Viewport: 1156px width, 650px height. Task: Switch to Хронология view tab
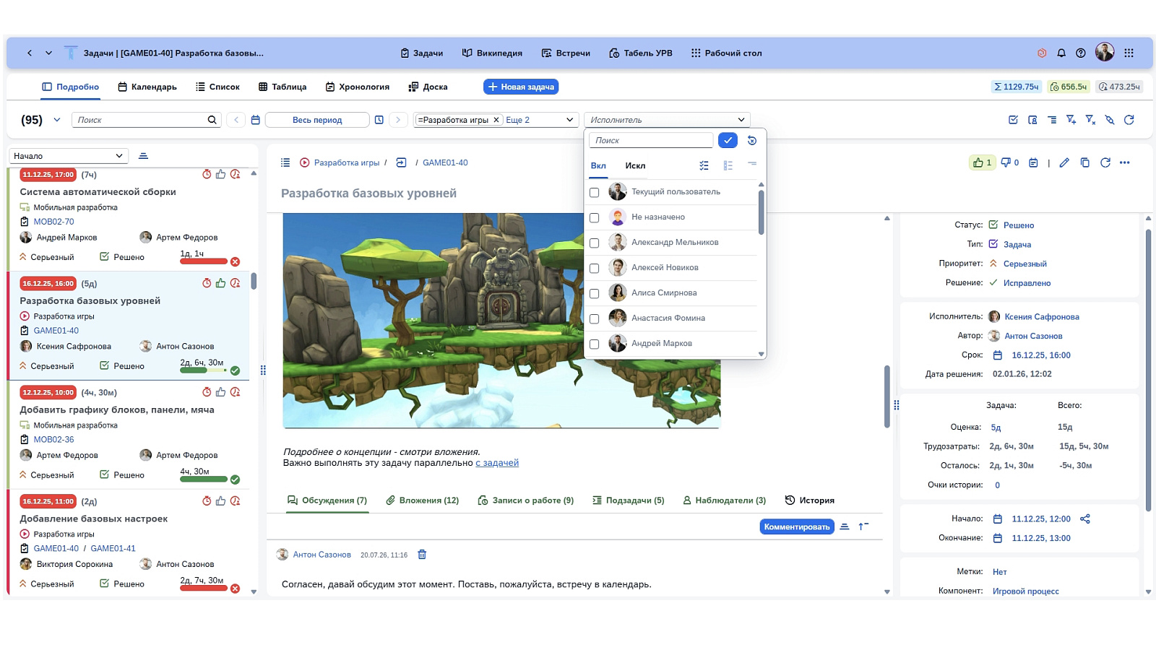358,87
